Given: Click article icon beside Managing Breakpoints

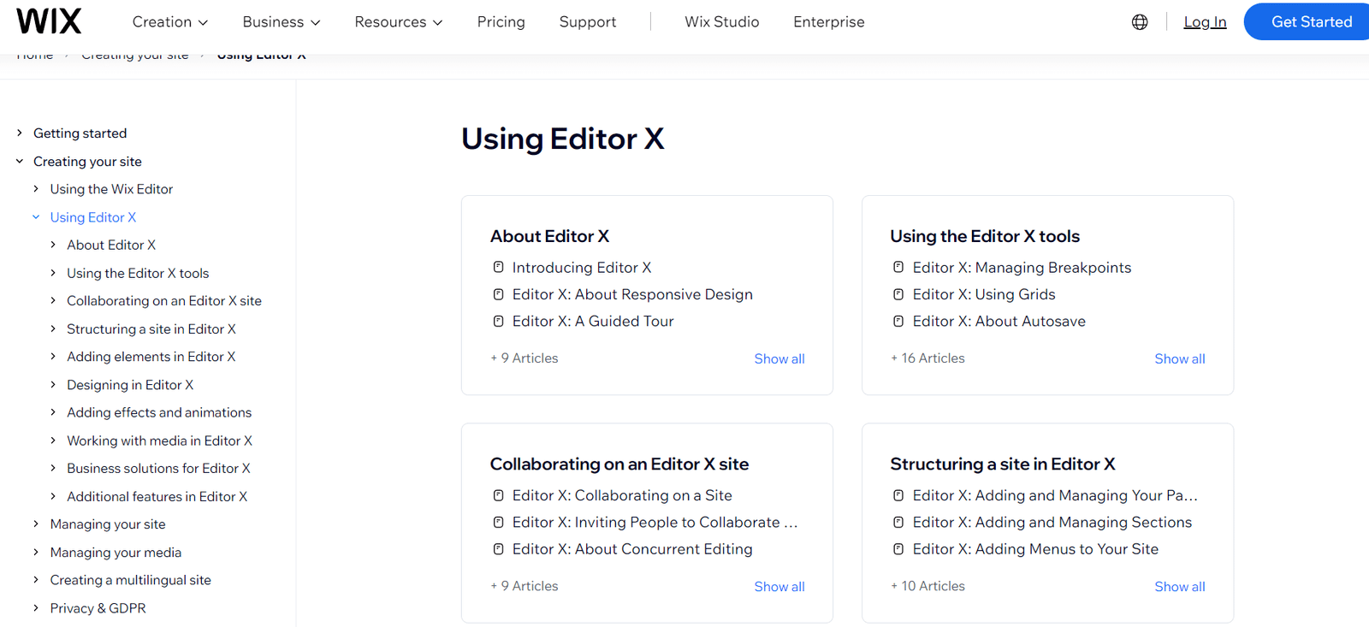Looking at the screenshot, I should 898,268.
